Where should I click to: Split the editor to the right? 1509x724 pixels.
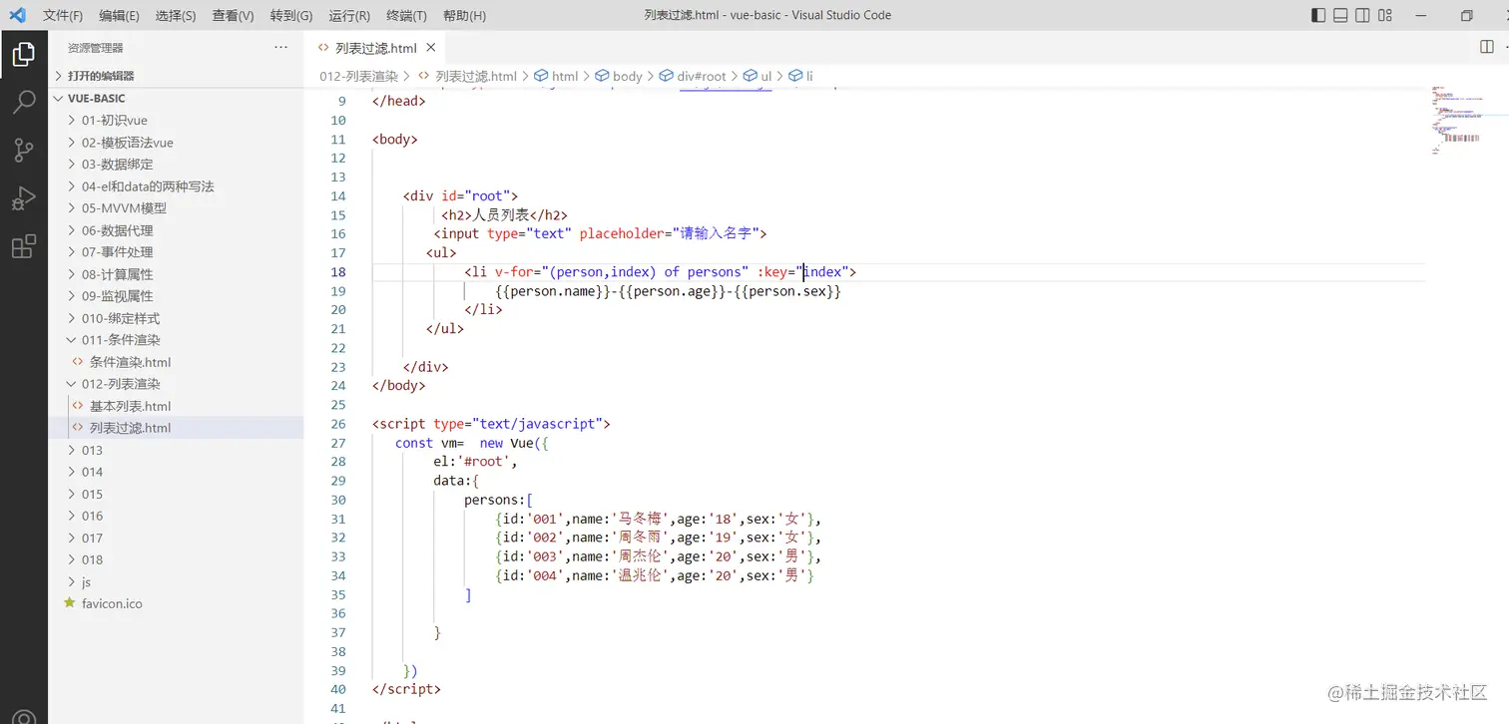point(1487,47)
